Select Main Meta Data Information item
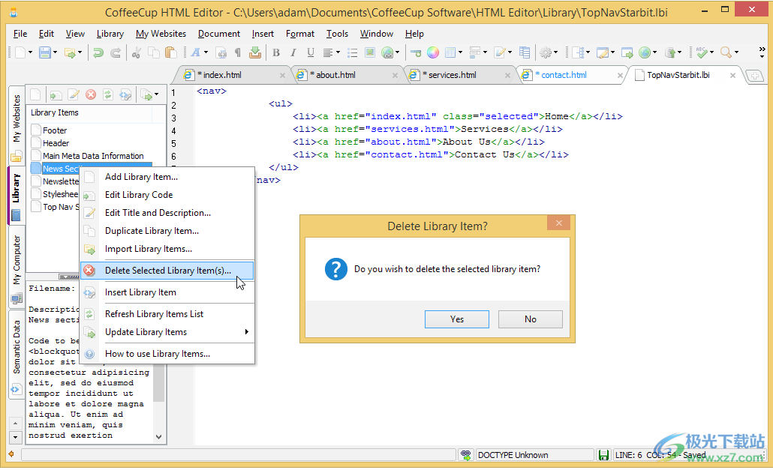Screen dimensions: 773x470 click(92, 156)
